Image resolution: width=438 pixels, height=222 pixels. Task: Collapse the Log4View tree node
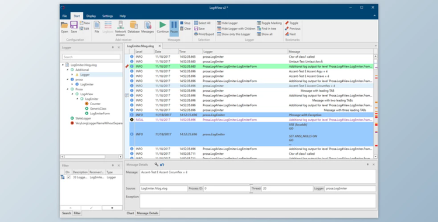tap(72, 94)
